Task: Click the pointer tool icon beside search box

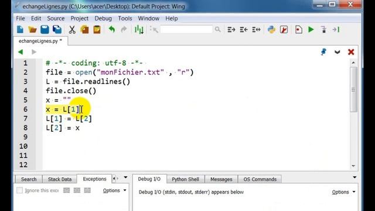Action: click(x=154, y=30)
